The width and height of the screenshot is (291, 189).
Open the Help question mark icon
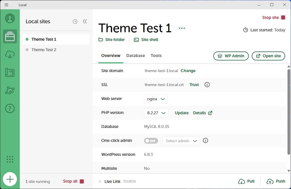[x=10, y=108]
